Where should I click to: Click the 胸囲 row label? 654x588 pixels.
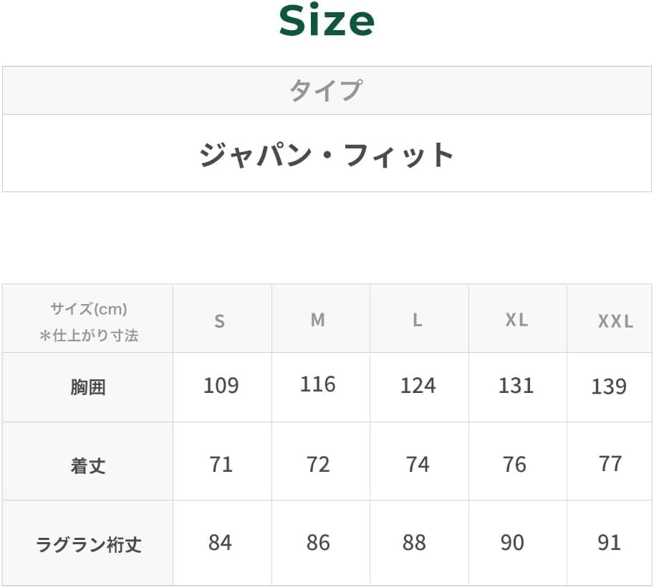click(88, 387)
